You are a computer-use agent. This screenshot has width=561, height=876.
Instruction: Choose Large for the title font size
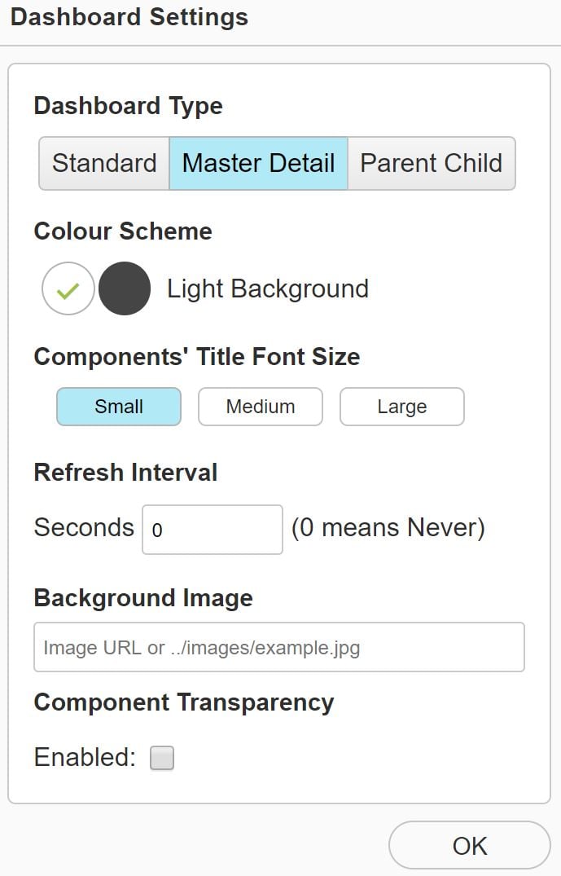[401, 406]
